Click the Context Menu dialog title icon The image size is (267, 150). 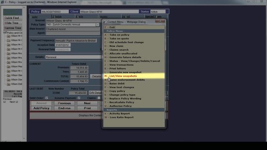click(x=105, y=22)
